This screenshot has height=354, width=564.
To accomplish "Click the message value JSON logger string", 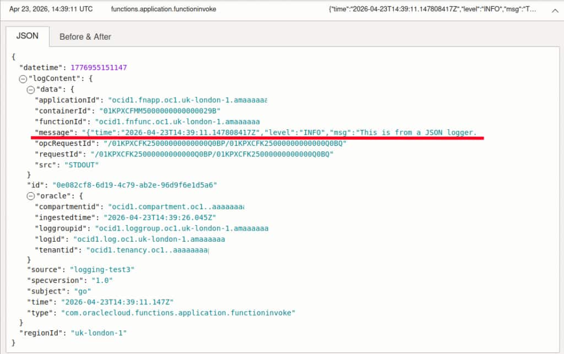I will (279, 132).
